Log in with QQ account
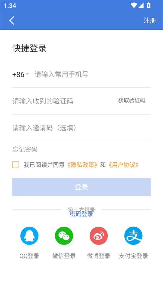 pyautogui.click(x=29, y=236)
